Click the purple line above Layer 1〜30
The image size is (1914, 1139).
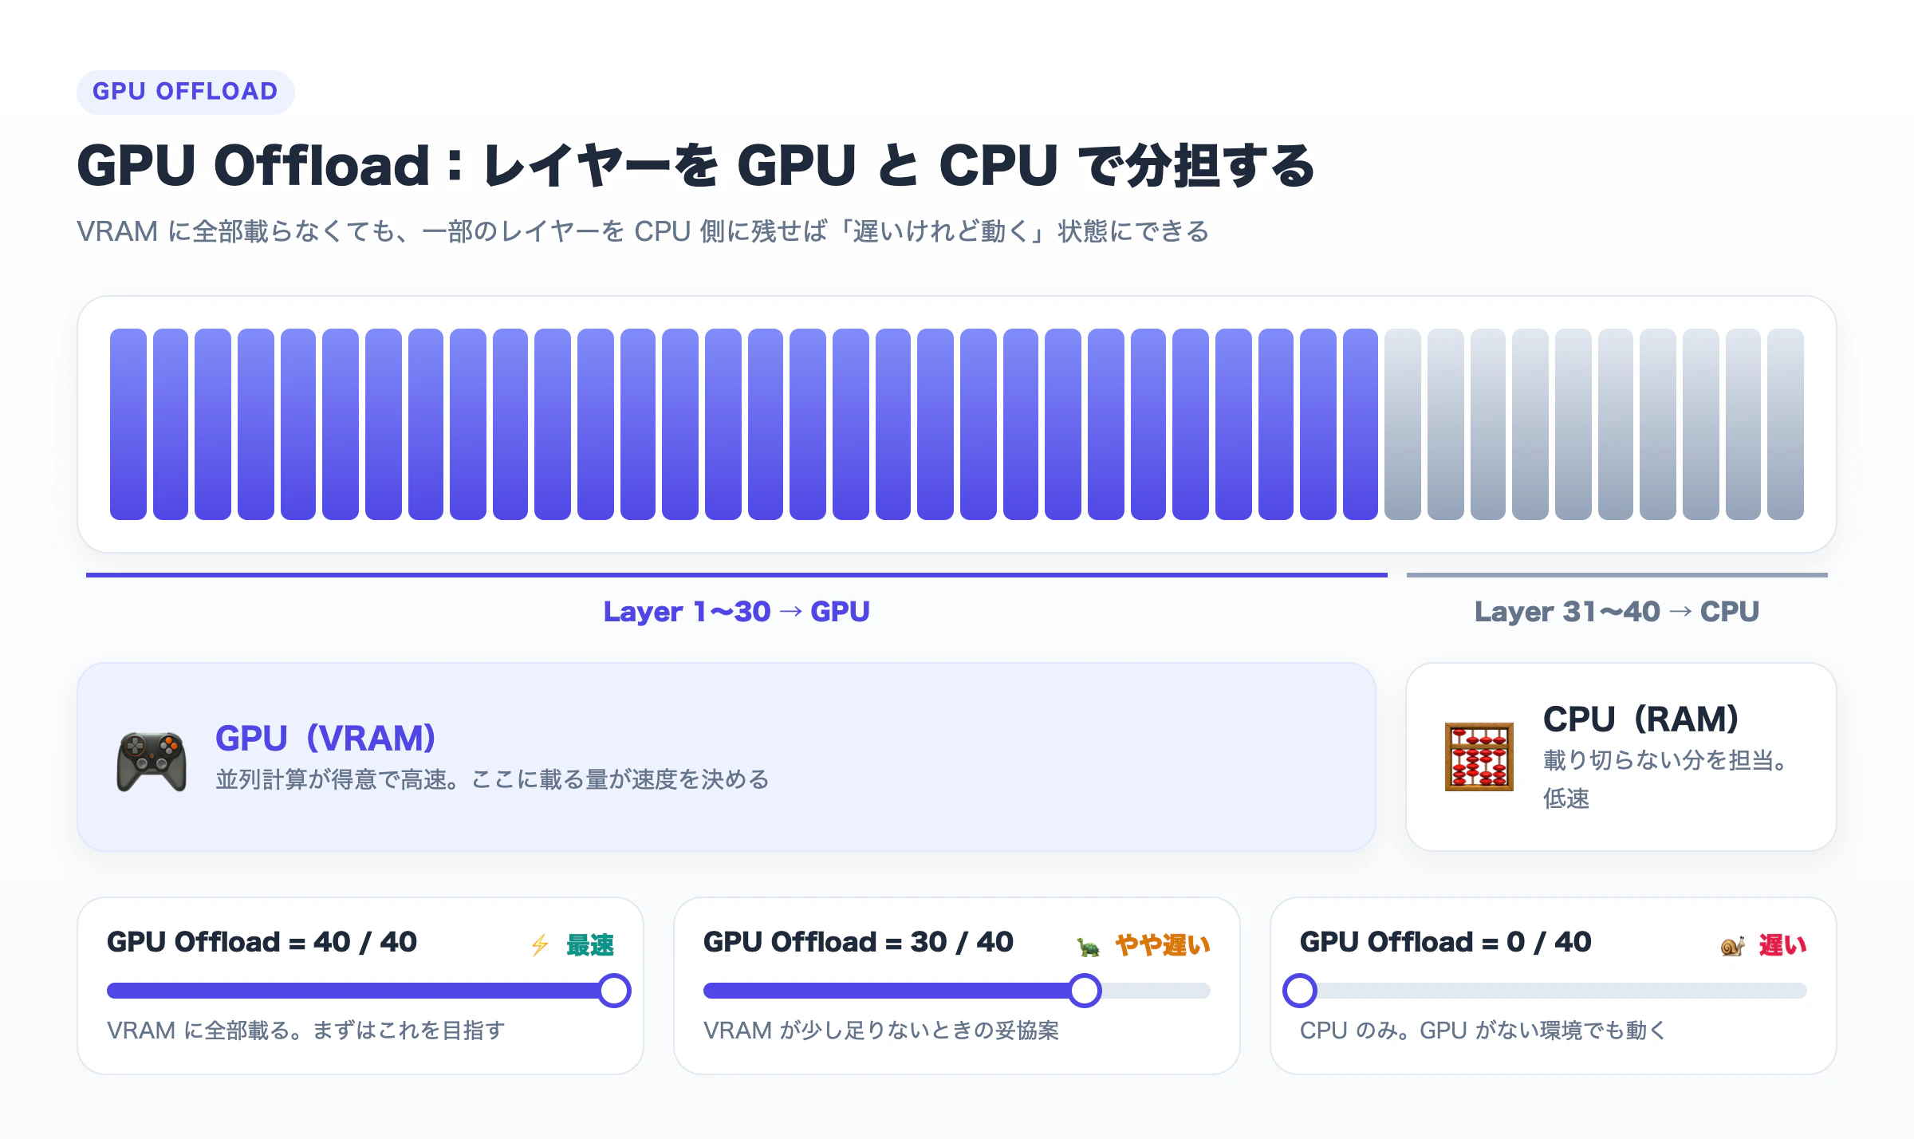tap(737, 574)
